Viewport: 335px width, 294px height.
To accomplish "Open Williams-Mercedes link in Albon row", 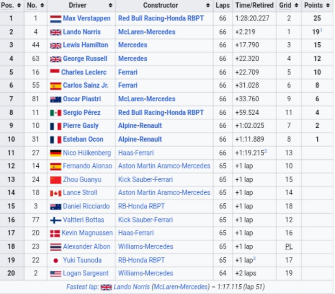I will (146, 247).
